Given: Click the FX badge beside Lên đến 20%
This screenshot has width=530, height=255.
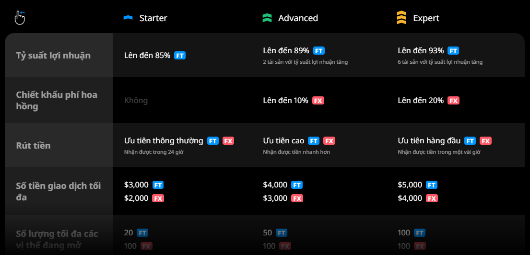Looking at the screenshot, I should point(453,100).
